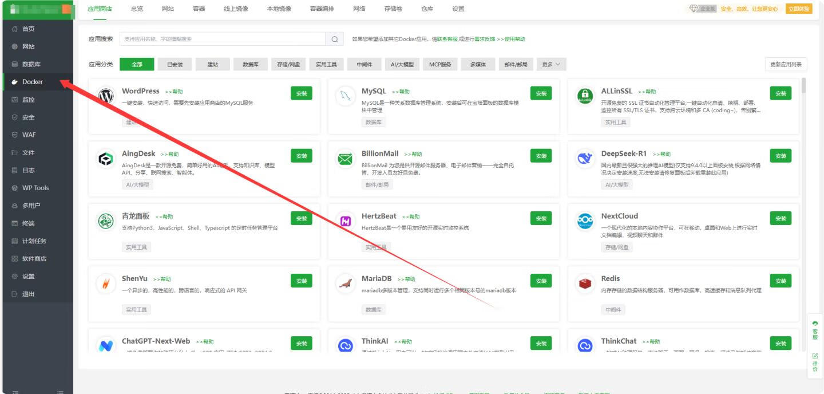
Task: Open WordPress 帮助 link
Action: coord(174,92)
